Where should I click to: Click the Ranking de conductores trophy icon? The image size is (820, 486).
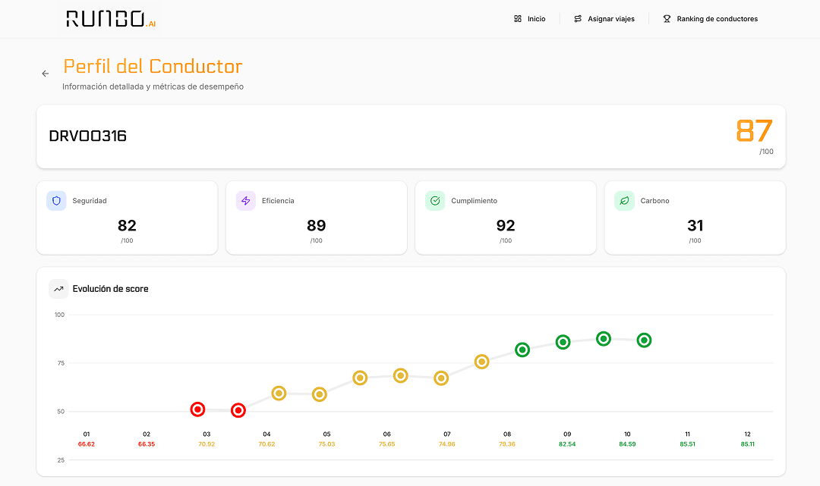(667, 19)
